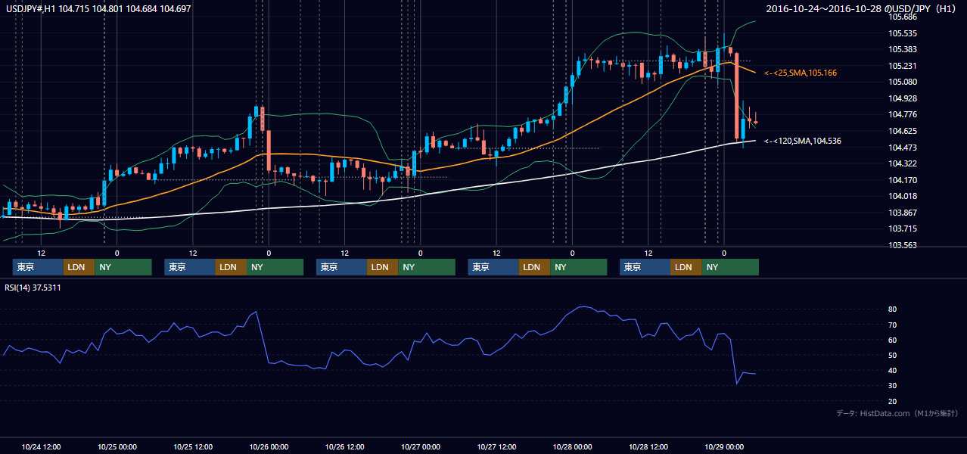Select the 10/29 00:00 time axis label
Viewport: 967px width, 454px height.
tap(725, 446)
